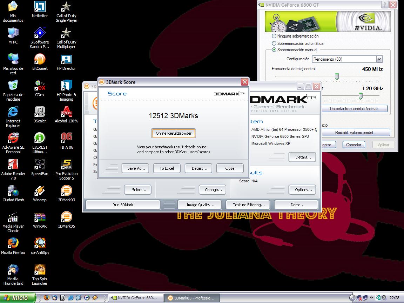The height and width of the screenshot is (303, 404).
Task: Open Adobe Reader 7.0
Action: click(x=13, y=169)
